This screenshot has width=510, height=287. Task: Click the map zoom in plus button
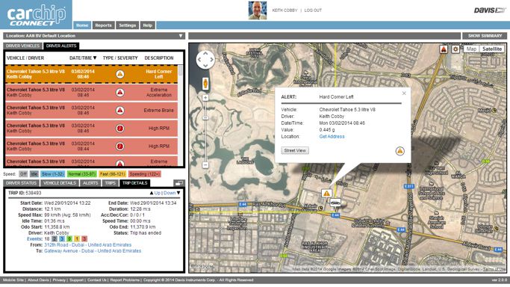(205, 98)
